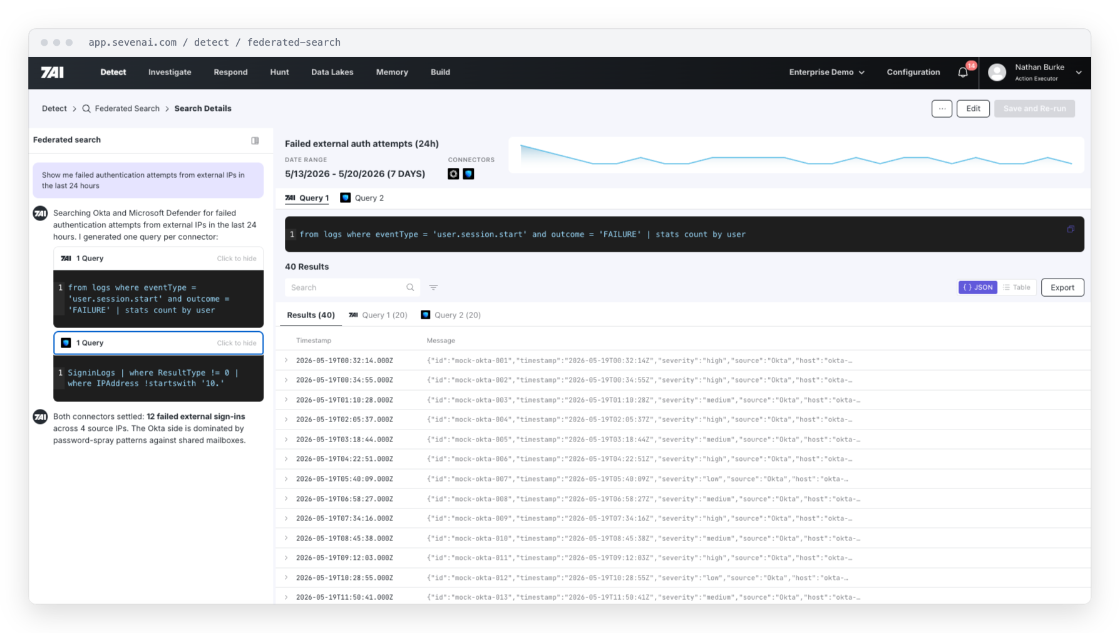Switch results view to JSON

(977, 287)
